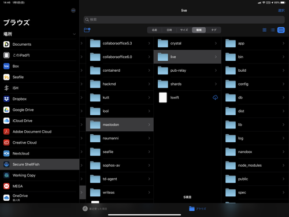Open the nanobox folder
The image size is (289, 217).
pos(255,152)
